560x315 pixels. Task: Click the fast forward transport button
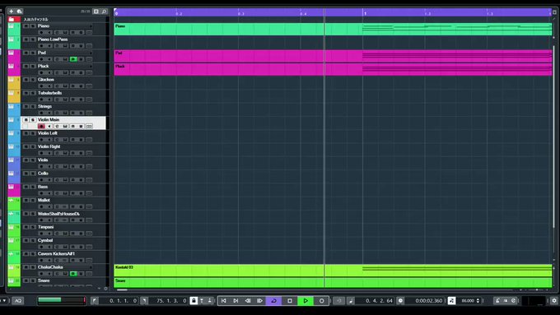[260, 301]
